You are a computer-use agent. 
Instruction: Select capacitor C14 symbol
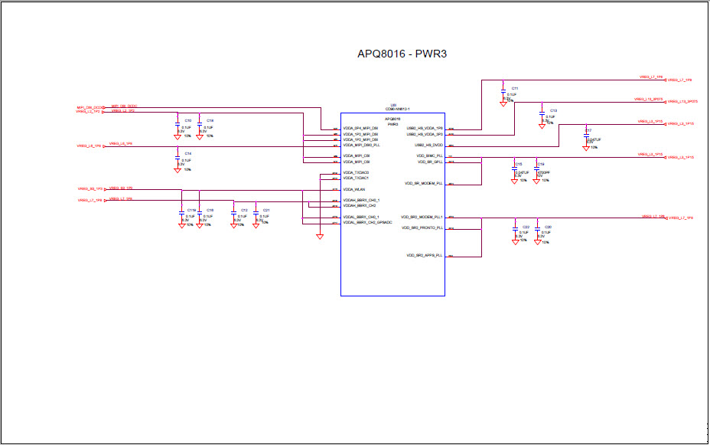coord(177,159)
